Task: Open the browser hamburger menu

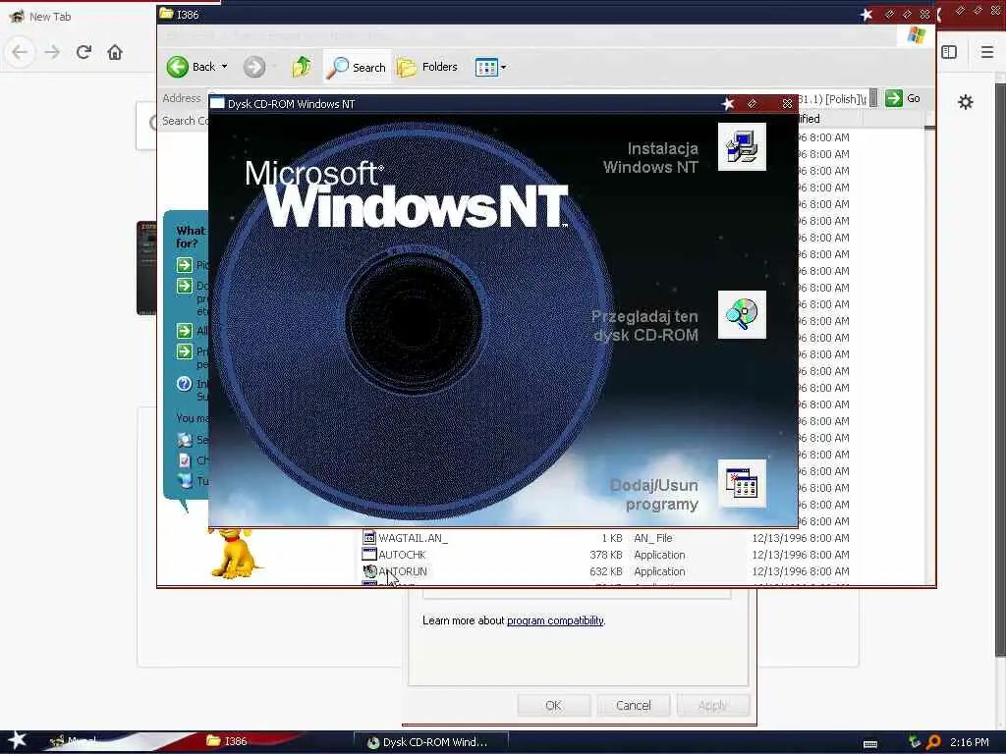Action: click(x=987, y=52)
